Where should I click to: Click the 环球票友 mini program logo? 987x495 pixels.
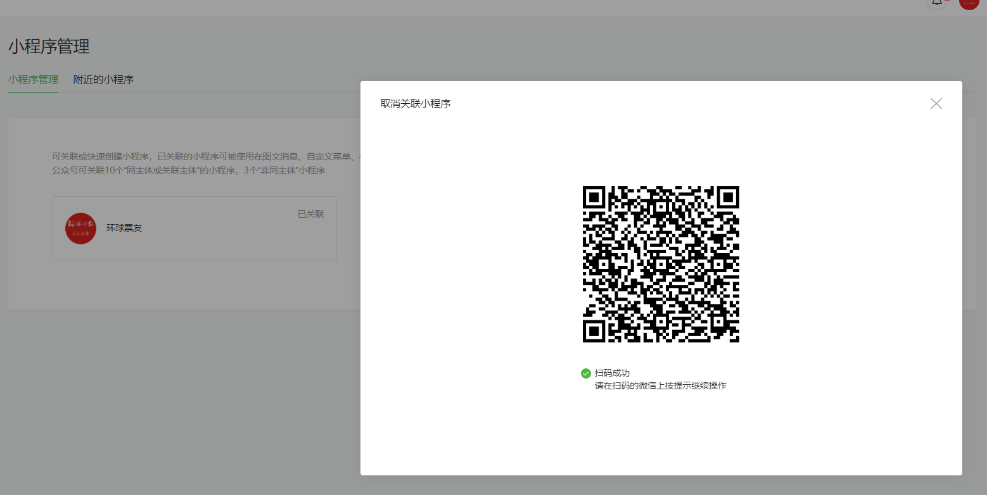(80, 228)
